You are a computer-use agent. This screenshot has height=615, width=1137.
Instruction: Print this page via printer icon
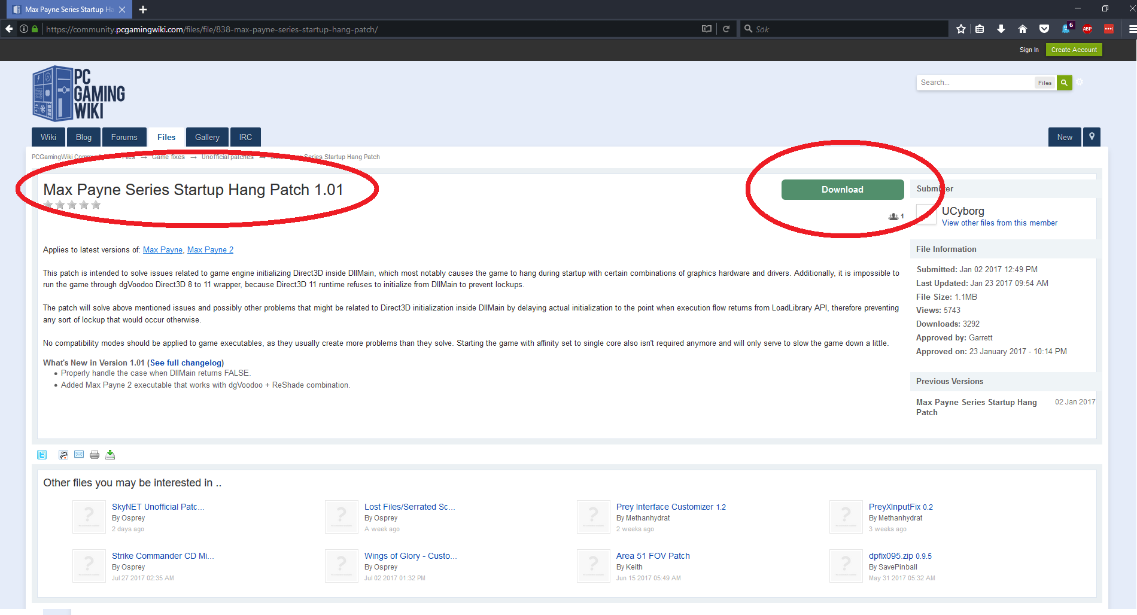click(95, 455)
